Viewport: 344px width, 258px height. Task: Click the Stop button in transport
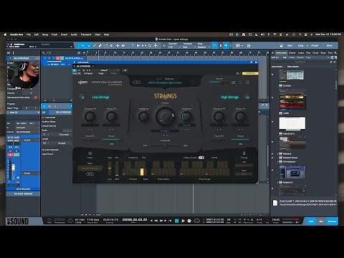click(176, 221)
